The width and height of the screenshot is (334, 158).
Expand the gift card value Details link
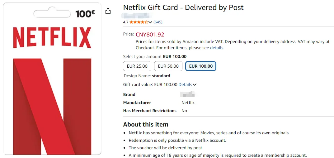pos(185,84)
